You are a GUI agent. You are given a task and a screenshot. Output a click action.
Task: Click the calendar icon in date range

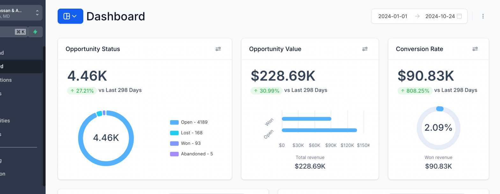point(459,16)
